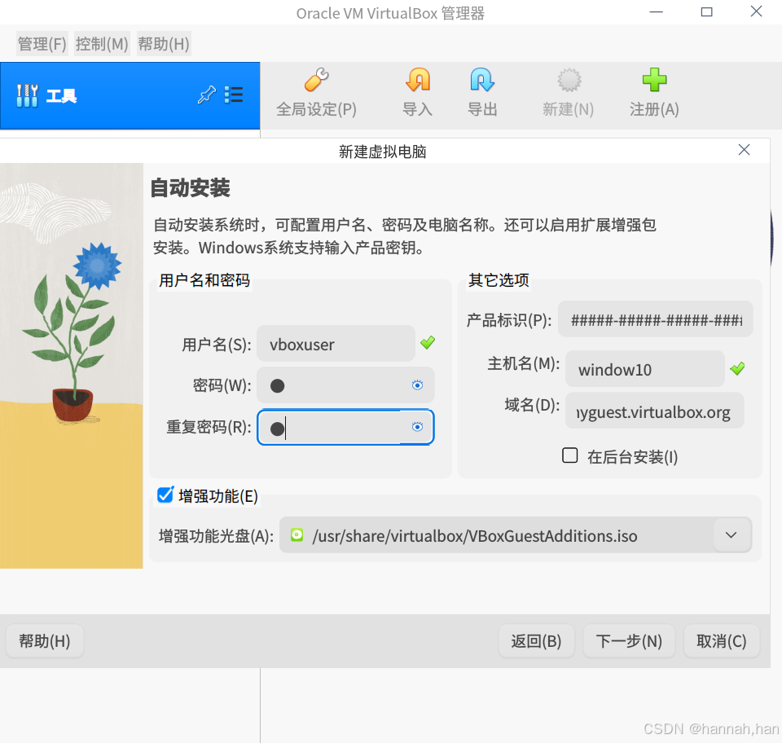Click the Import appliance icon
Image resolution: width=782 pixels, height=743 pixels.
point(418,80)
